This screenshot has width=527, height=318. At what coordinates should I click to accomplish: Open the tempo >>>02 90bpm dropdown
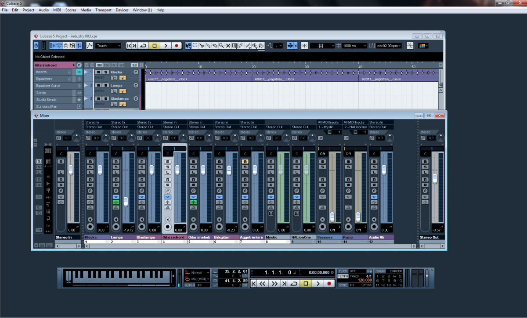(389, 46)
